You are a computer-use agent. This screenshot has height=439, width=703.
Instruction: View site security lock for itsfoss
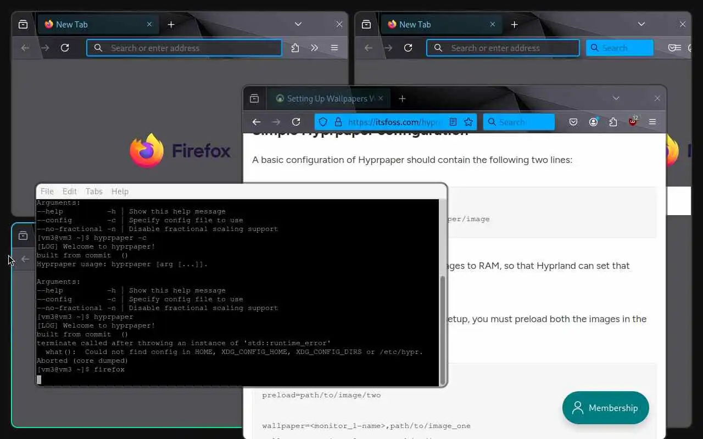click(x=338, y=122)
